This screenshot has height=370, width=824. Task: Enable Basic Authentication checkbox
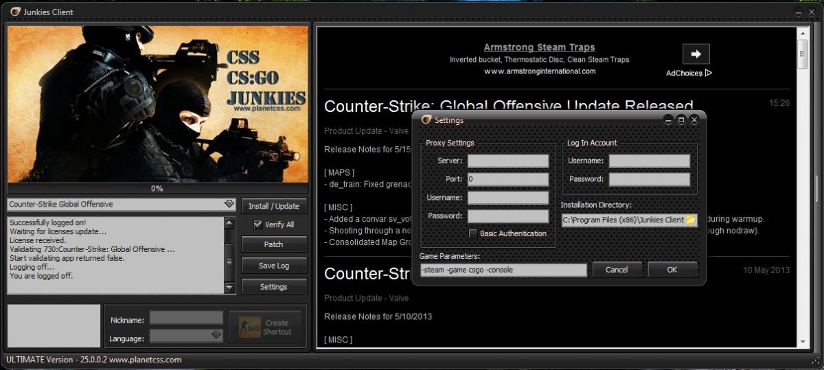tap(473, 233)
